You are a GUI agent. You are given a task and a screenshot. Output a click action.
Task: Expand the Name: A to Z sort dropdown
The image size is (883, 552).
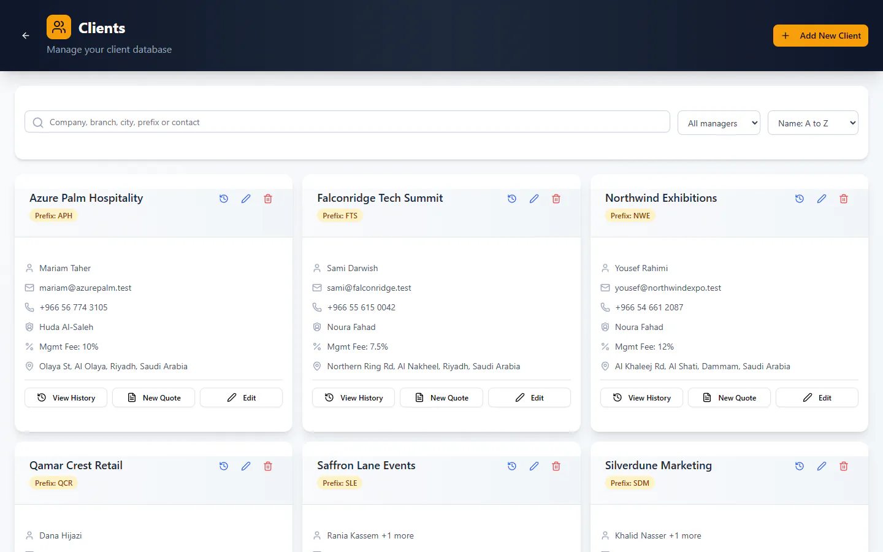coord(813,123)
